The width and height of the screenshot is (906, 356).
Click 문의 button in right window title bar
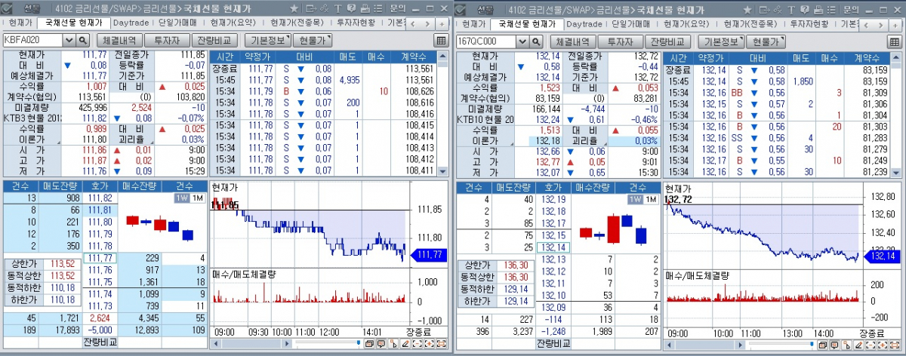tap(851, 8)
